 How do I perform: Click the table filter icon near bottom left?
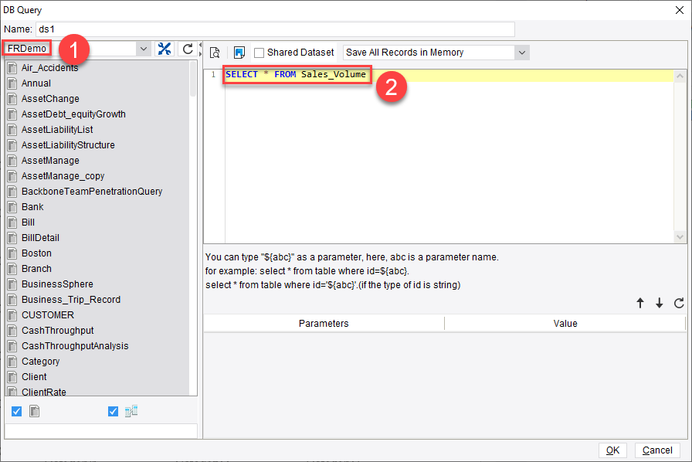pyautogui.click(x=34, y=411)
